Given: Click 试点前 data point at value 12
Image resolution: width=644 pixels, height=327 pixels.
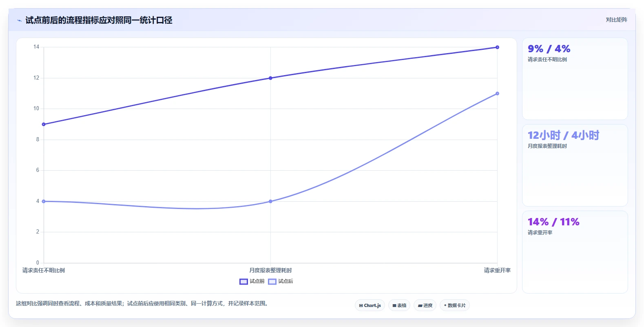Looking at the screenshot, I should point(270,78).
